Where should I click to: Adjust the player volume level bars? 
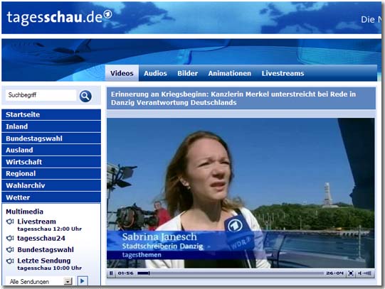pyautogui.click(x=367, y=273)
